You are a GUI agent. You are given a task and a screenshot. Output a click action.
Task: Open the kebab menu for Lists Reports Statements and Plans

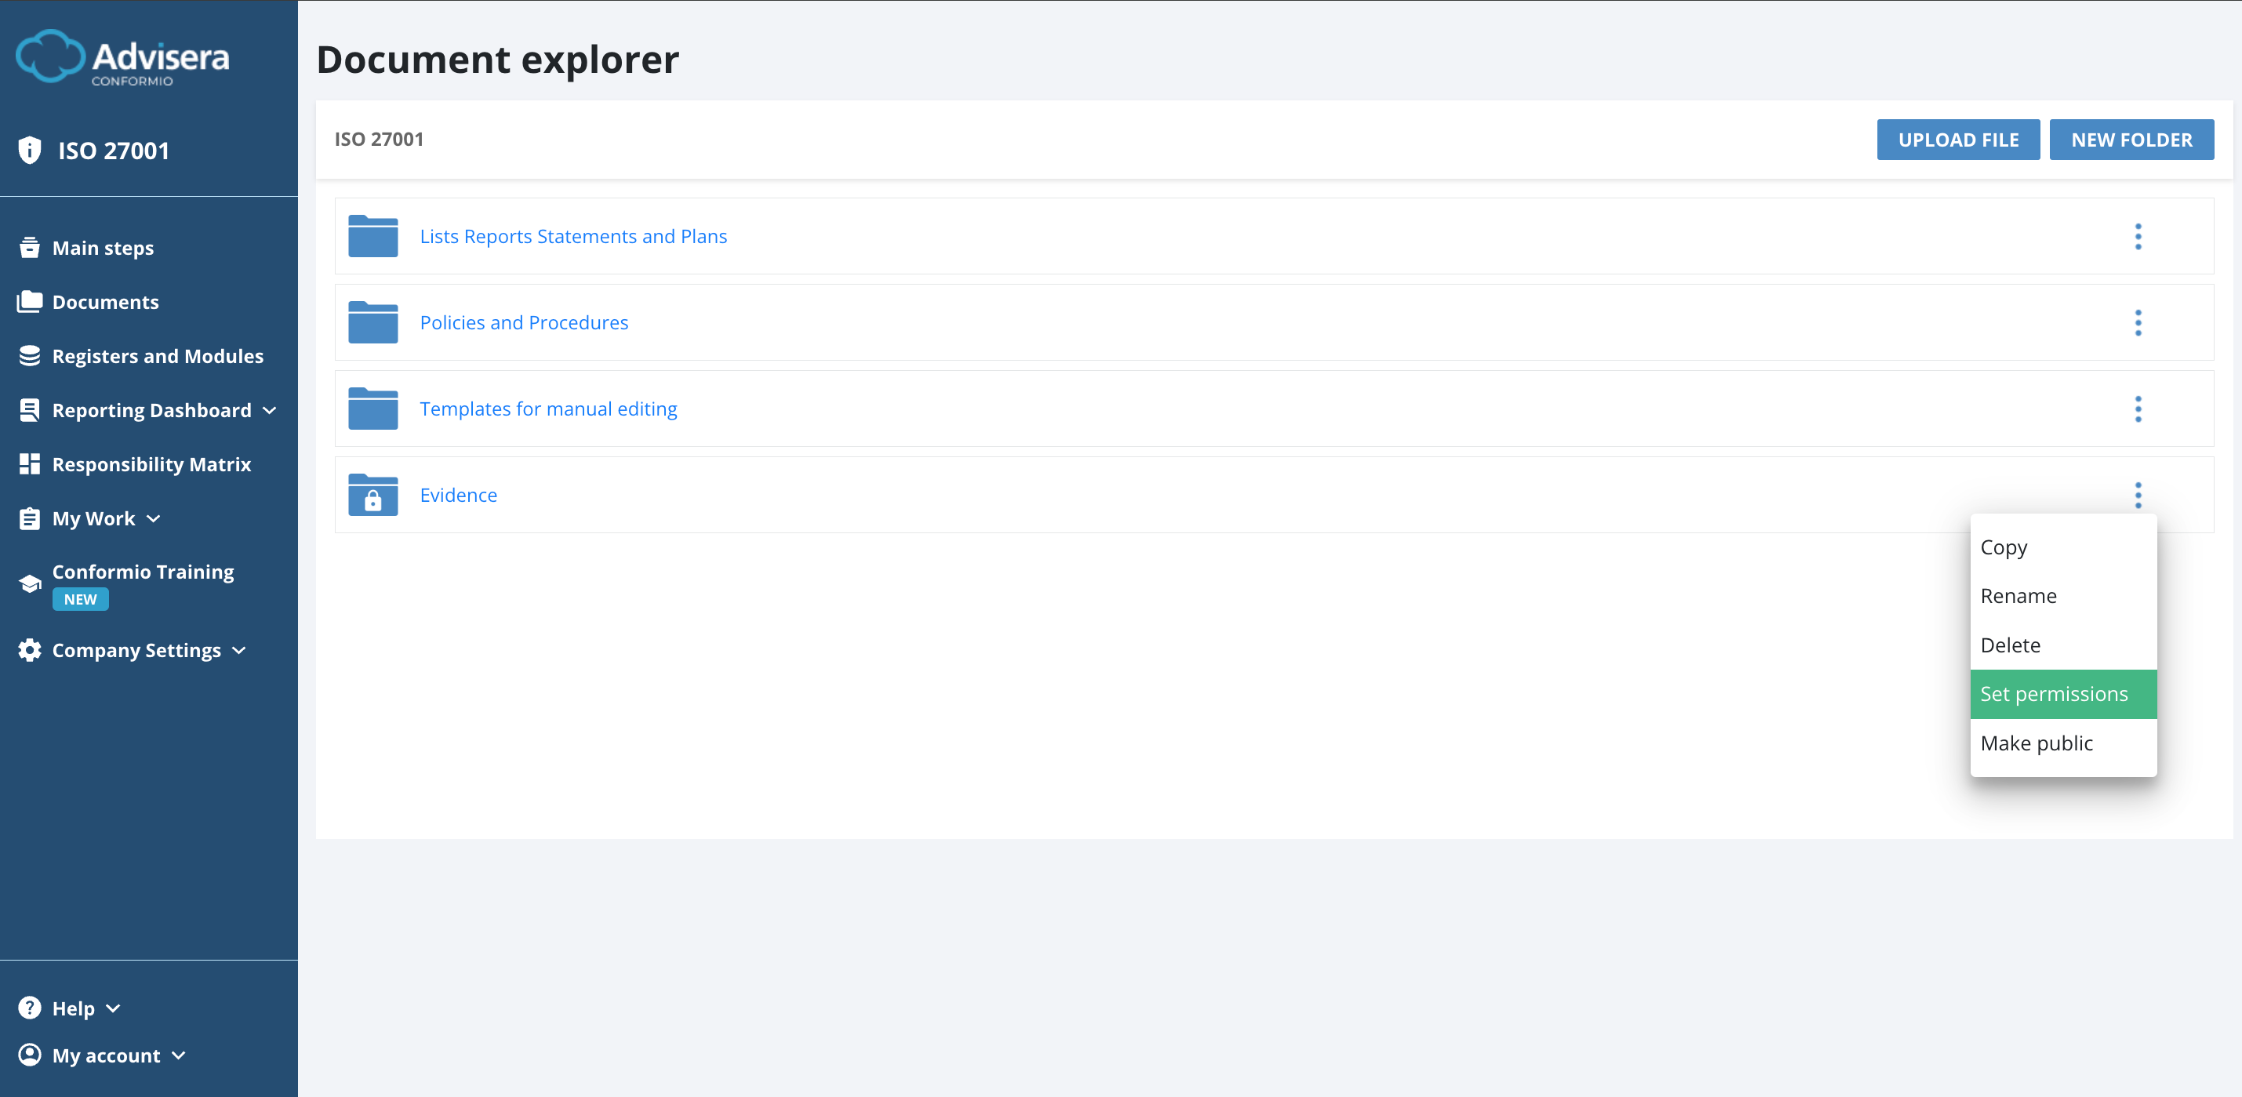click(2138, 236)
